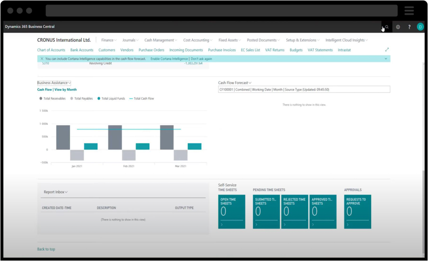Open the Cash Management menu

click(x=160, y=40)
